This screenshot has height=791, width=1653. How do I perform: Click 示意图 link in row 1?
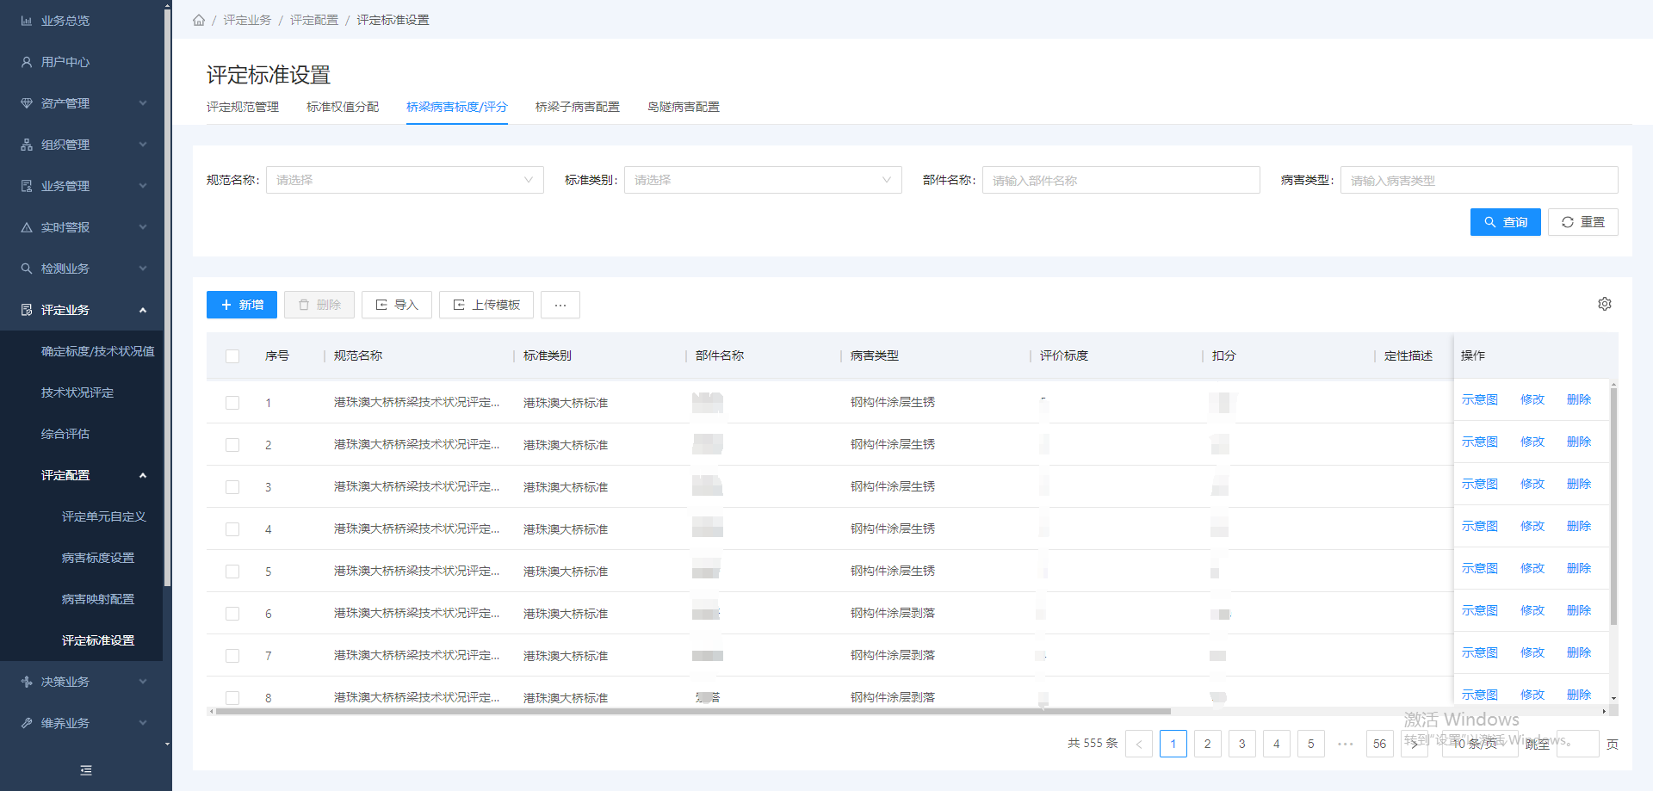(x=1479, y=399)
